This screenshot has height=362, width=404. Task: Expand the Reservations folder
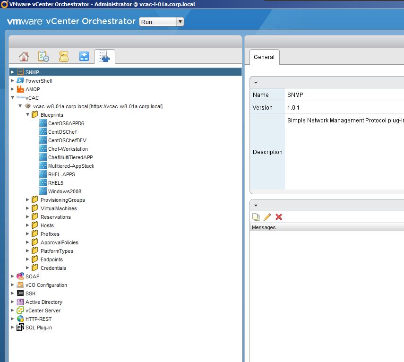coord(27,217)
